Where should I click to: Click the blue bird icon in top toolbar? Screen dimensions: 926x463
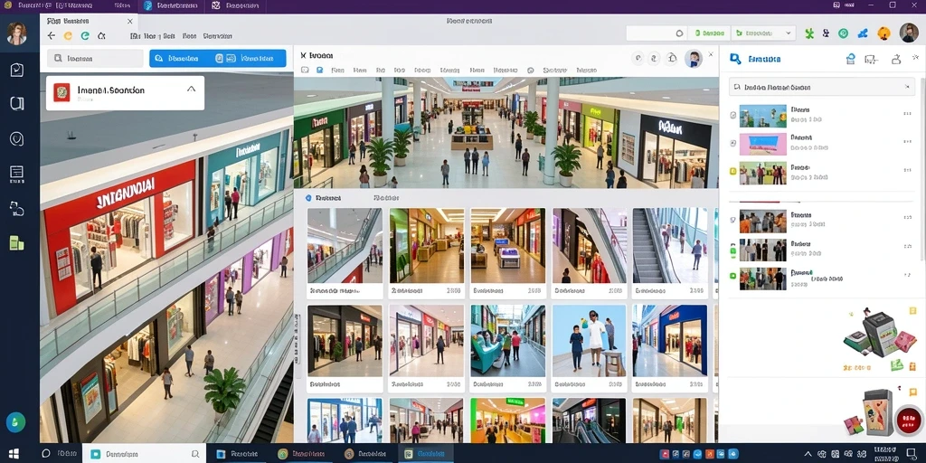coord(864,33)
